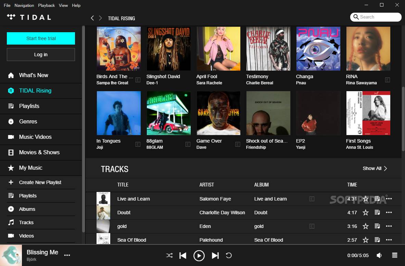Open Movies & Shows section
The image size is (405, 266).
tap(41, 153)
